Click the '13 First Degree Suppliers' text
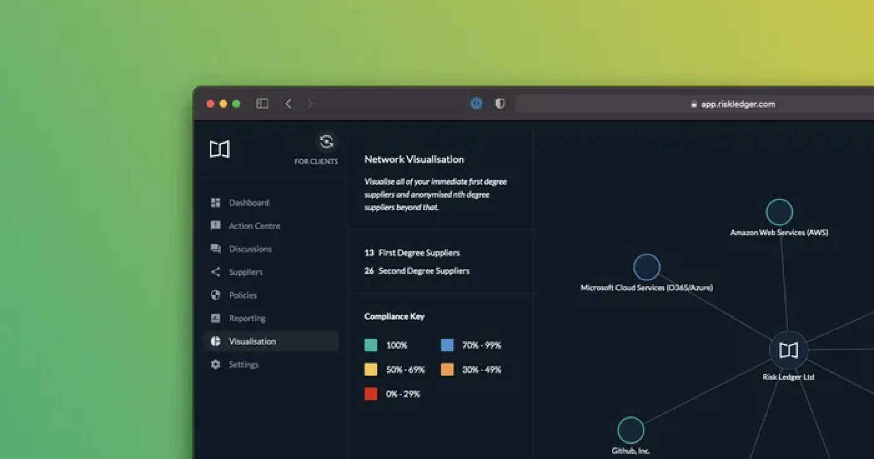Screen dimensions: 874x459 point(412,253)
